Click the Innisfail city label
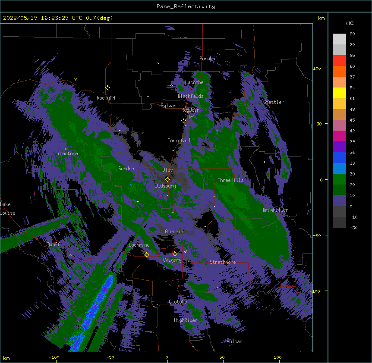Image resolution: width=372 pixels, height=363 pixels. tap(179, 141)
